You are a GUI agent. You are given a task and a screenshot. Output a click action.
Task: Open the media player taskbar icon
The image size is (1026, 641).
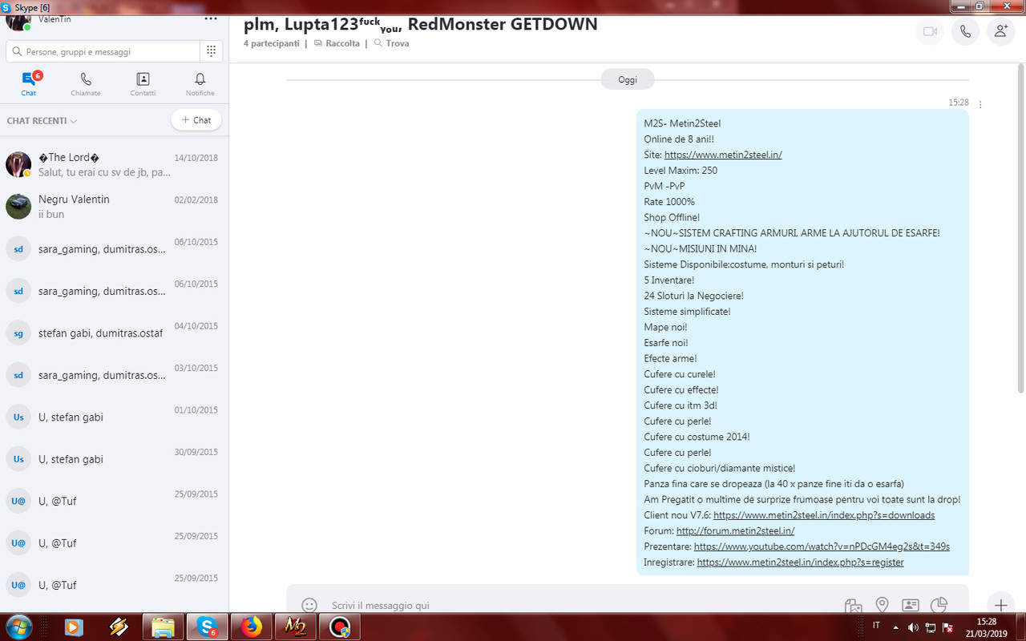pos(74,627)
